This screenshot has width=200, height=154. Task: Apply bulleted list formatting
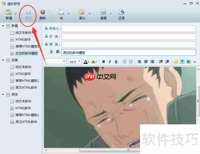click(x=131, y=62)
